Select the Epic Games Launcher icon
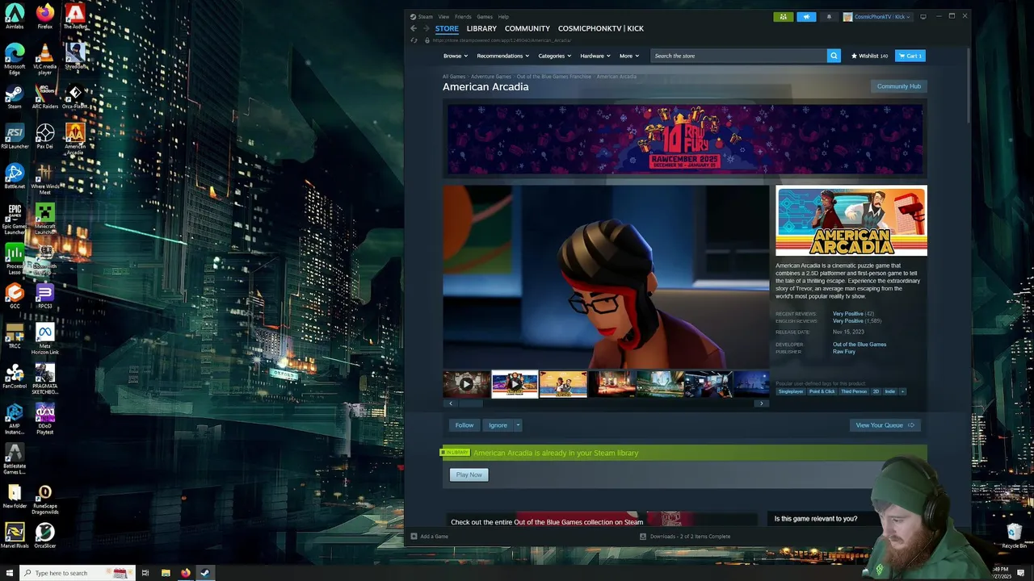Image resolution: width=1034 pixels, height=581 pixels. coord(15,219)
